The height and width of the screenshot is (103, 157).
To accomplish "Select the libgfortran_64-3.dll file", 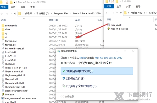I will click(15, 75).
